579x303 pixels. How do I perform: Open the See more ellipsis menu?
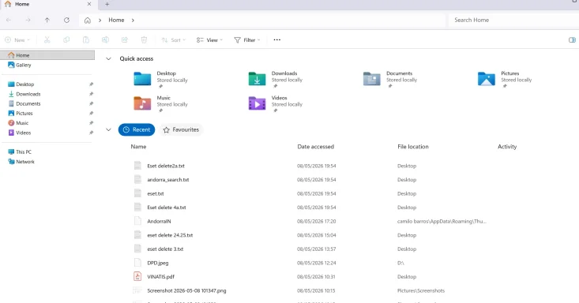(277, 40)
